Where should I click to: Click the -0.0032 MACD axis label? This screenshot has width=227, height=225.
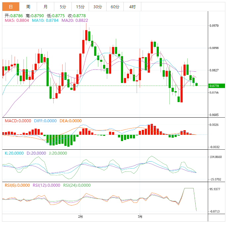(x=214, y=147)
